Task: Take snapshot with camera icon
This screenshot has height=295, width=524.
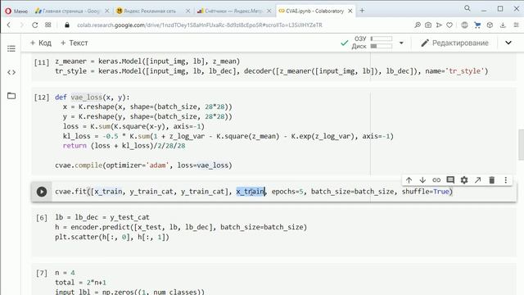Action: click(428, 25)
